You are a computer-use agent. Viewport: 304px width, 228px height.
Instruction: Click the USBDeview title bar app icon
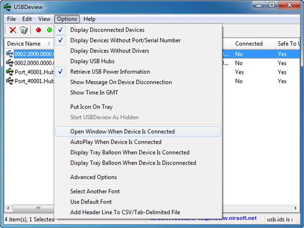[x=7, y=7]
